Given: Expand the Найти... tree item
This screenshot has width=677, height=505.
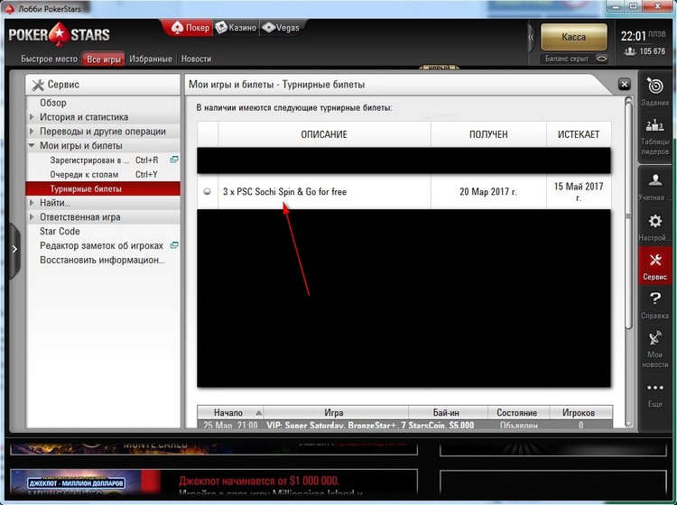Looking at the screenshot, I should tap(32, 203).
